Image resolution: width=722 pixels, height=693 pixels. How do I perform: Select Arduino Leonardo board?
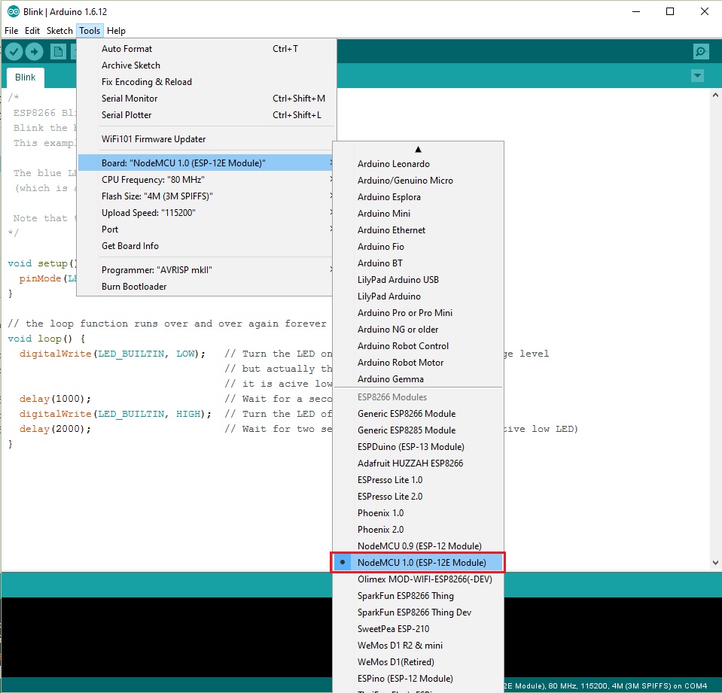[418, 164]
